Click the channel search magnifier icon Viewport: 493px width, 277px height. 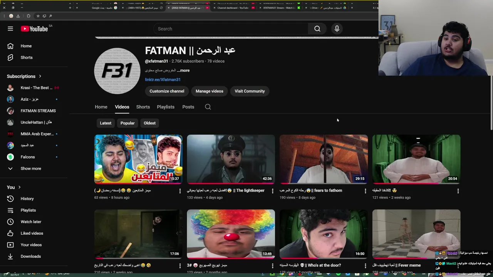point(208,107)
